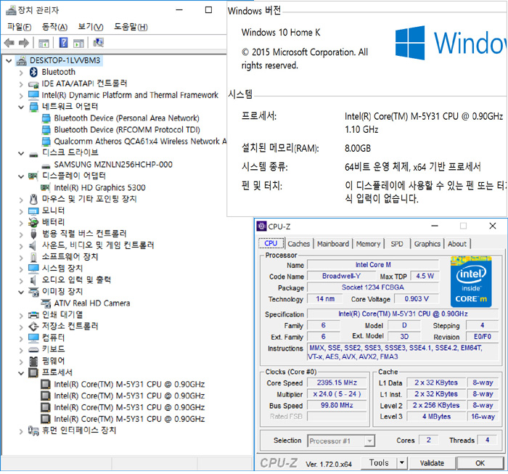This screenshot has height=474, width=508.
Task: Select the 인쇄 대기열 printer icon
Action: [x=33, y=315]
